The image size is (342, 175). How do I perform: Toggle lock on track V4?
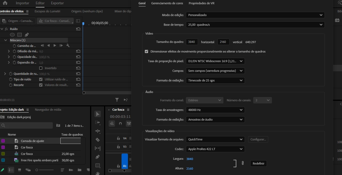click(118, 139)
